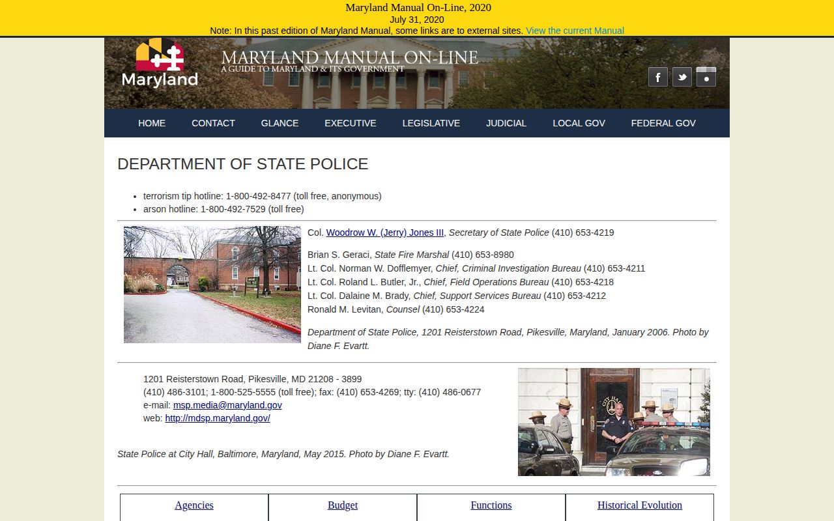Go to the HOME menu item
Viewport: 834px width, 521px height.
pos(152,123)
